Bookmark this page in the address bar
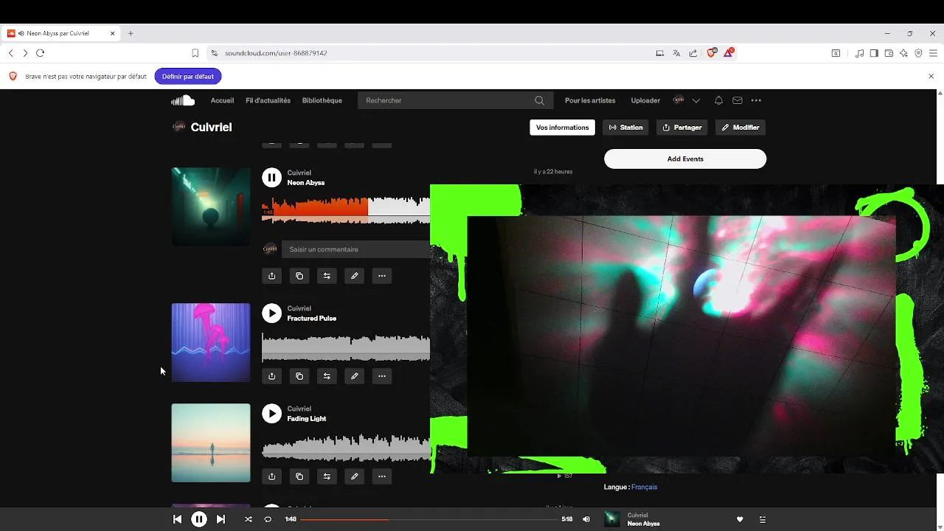The image size is (944, 531). tap(195, 53)
